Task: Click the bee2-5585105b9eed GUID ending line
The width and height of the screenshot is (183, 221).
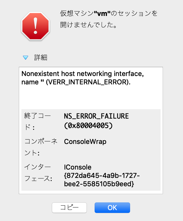Action: pos(99,184)
